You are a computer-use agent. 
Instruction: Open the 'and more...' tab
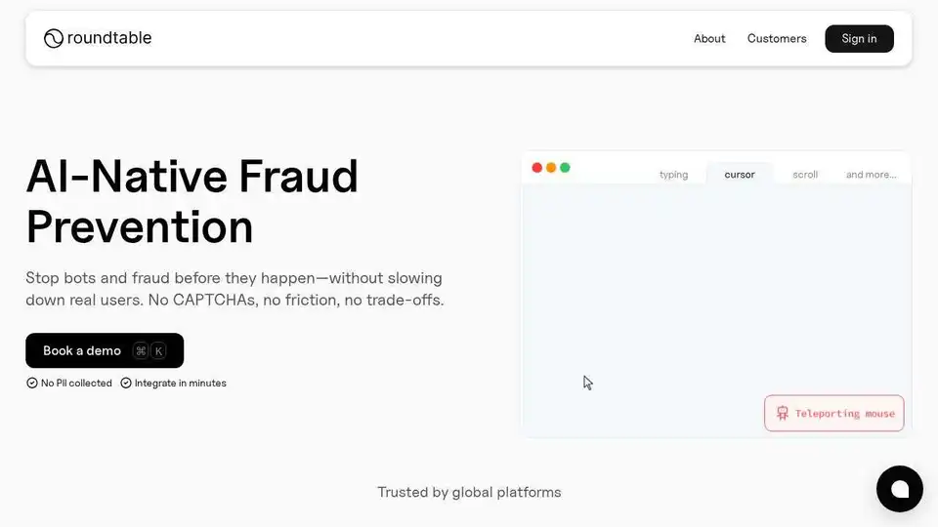(x=871, y=175)
